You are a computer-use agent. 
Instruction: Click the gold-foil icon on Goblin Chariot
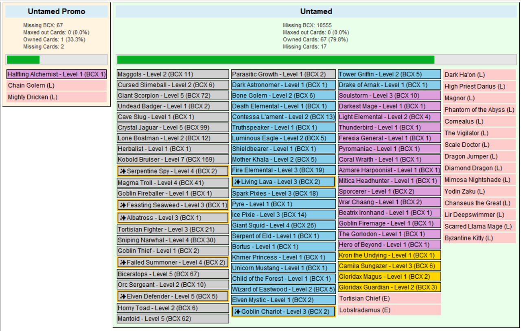pos(237,312)
